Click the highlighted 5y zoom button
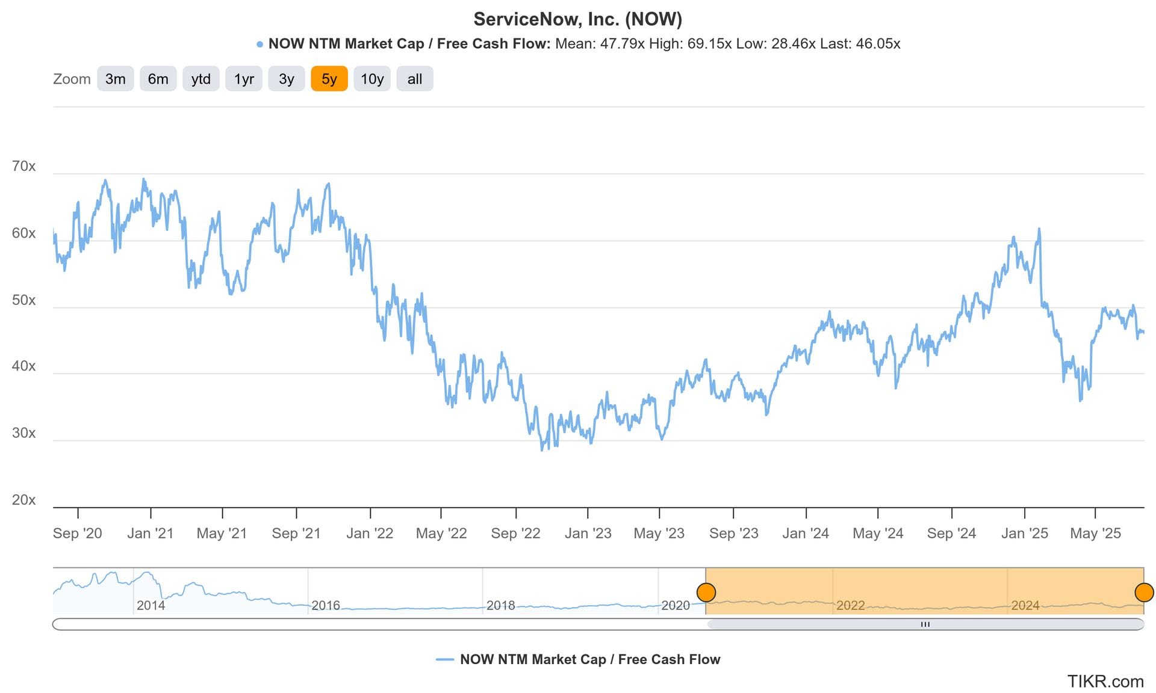 point(329,79)
